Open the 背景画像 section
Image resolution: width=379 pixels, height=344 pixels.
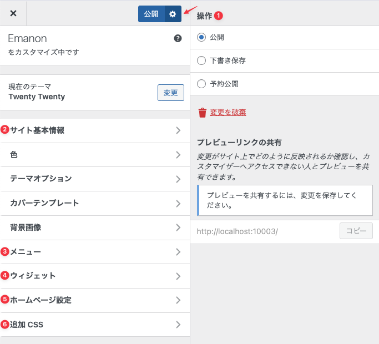coord(94,227)
